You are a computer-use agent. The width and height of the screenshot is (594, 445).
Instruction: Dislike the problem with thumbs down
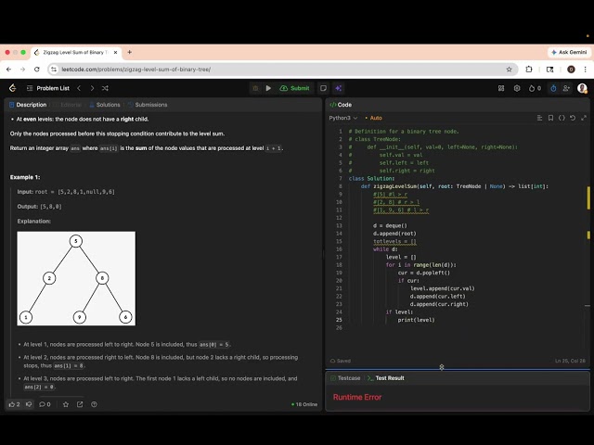click(x=29, y=404)
